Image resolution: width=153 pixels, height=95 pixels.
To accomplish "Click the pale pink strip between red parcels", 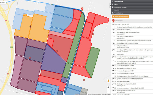I will click(61, 35).
